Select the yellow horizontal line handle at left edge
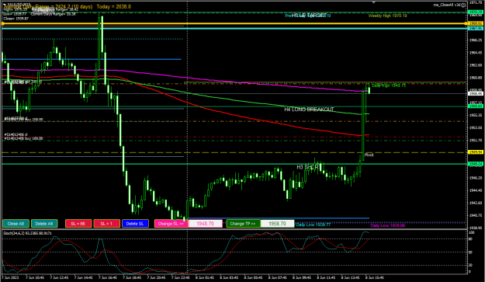This screenshot has height=282, width=485. click(3, 23)
